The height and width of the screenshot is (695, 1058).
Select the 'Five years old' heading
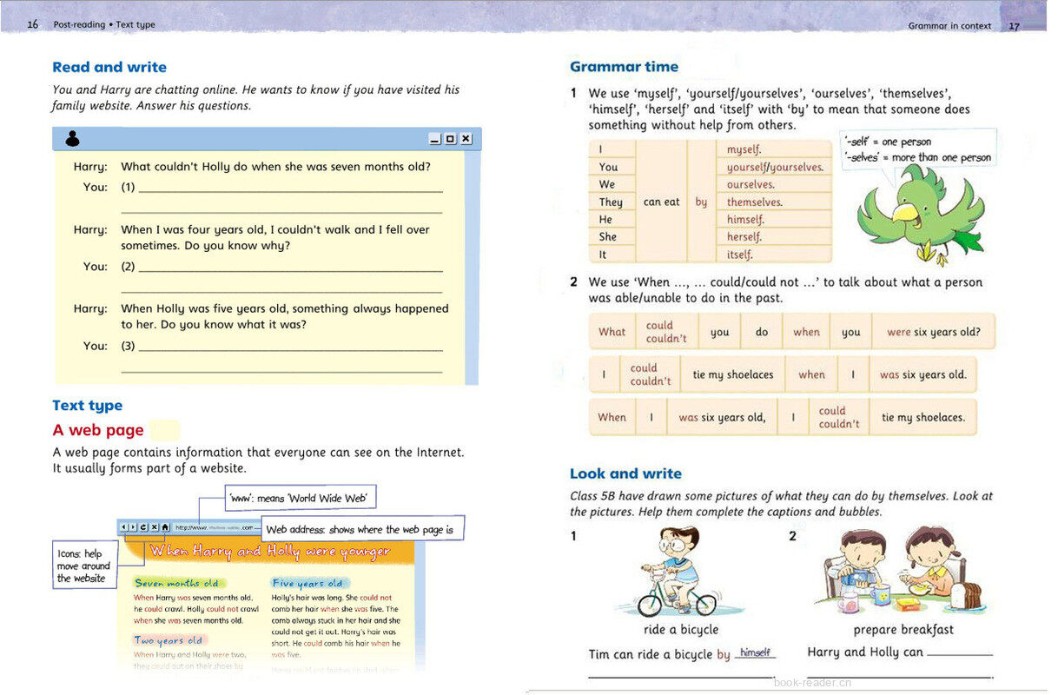click(x=307, y=583)
